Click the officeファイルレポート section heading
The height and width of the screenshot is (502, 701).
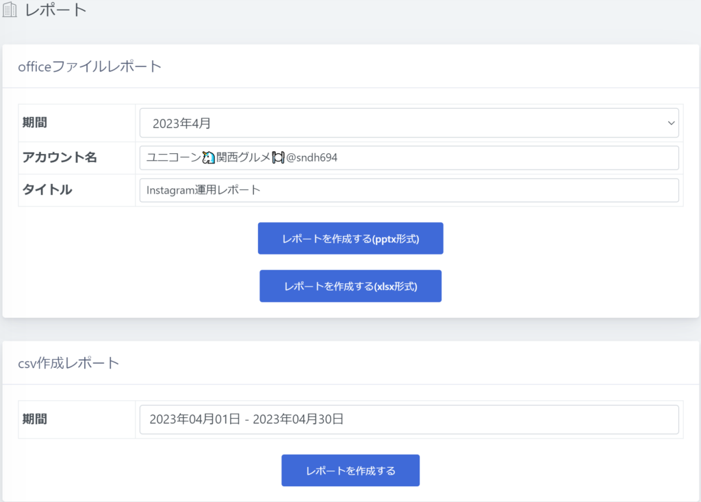(x=90, y=66)
